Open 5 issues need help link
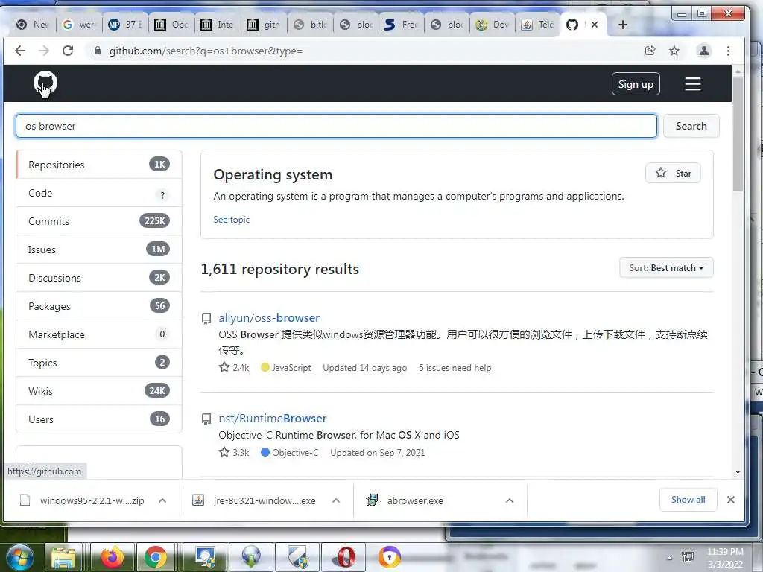This screenshot has height=572, width=763. click(455, 368)
